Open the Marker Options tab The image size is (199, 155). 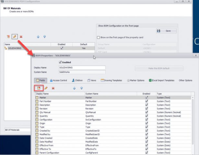tap(136, 80)
